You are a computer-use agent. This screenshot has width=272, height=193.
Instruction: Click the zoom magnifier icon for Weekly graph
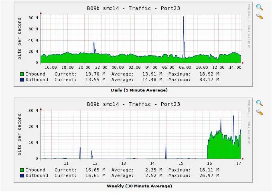(x=259, y=103)
